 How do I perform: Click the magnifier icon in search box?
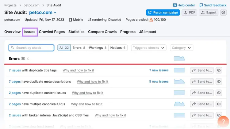13,48
